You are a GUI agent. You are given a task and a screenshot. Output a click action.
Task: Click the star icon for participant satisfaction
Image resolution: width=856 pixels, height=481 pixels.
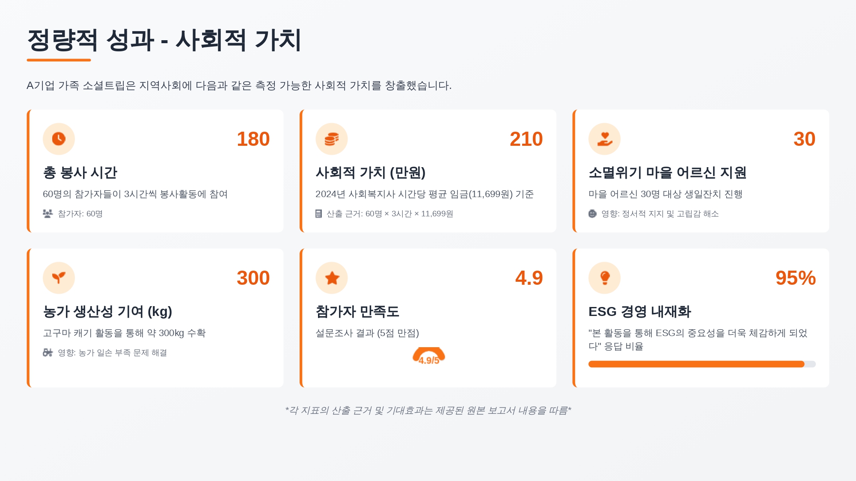tap(332, 278)
